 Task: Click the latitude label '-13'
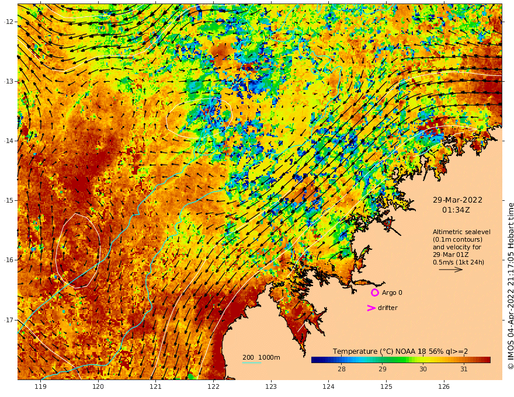pos(9,81)
